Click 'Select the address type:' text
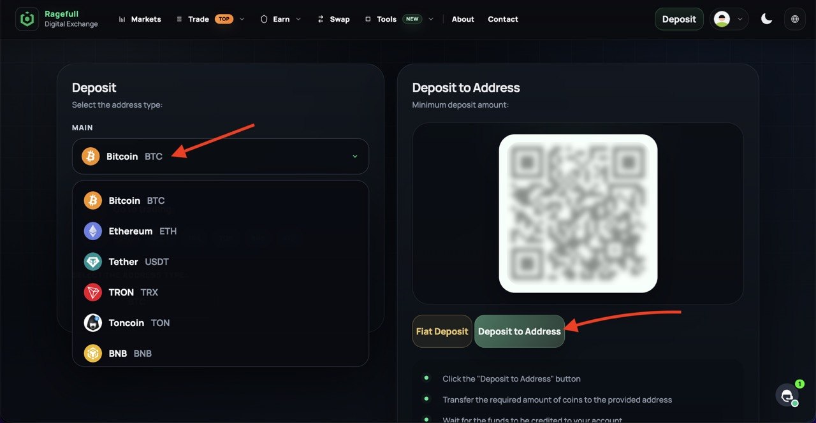 coord(117,104)
